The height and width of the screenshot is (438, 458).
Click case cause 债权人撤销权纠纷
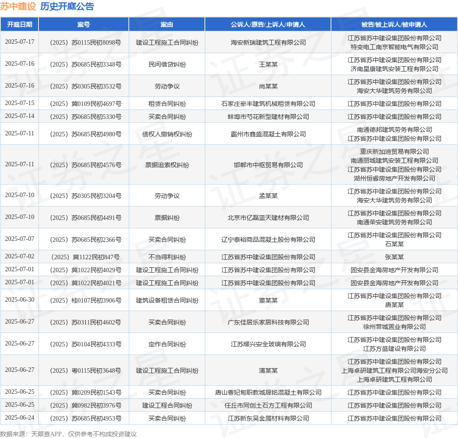tap(167, 134)
